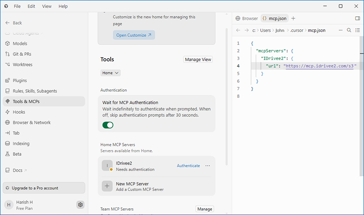364x215 pixels.
Task: Open the File menu
Action: (17, 6)
